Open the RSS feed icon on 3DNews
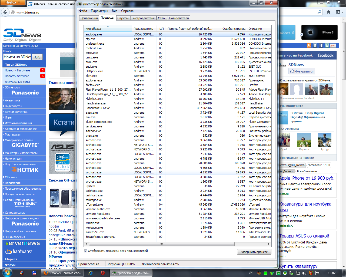Image resolution: width=346 pixels, height=277 pixels. [x=309, y=45]
